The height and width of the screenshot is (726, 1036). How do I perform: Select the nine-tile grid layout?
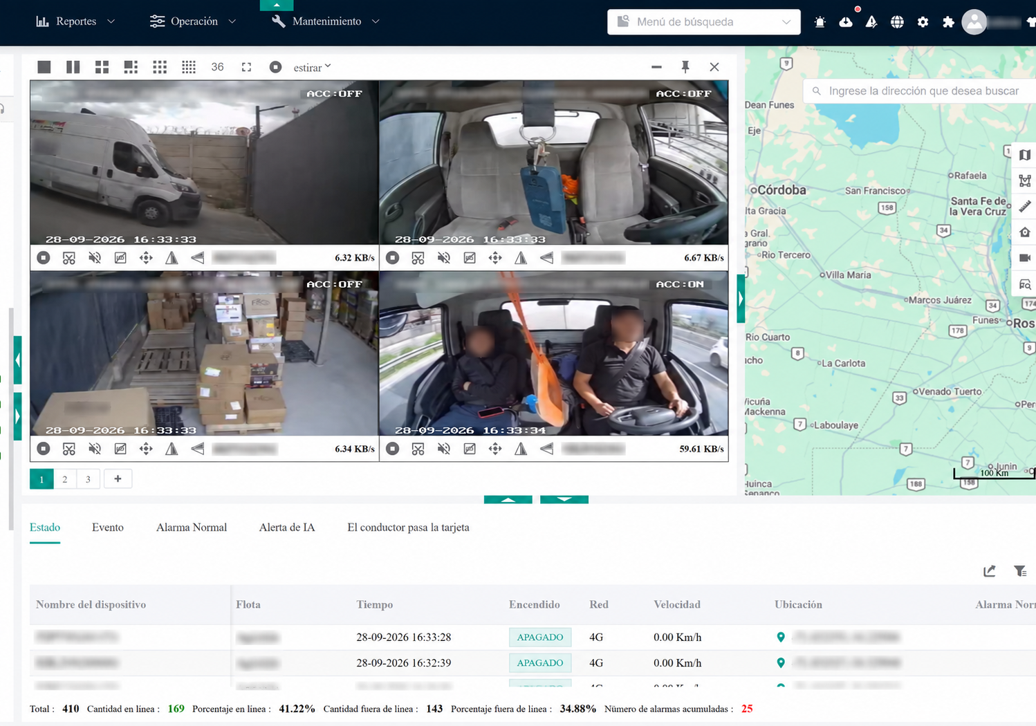(160, 67)
